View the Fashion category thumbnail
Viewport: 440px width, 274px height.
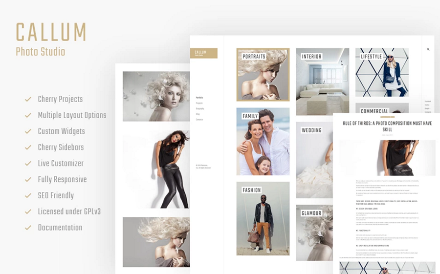263,219
